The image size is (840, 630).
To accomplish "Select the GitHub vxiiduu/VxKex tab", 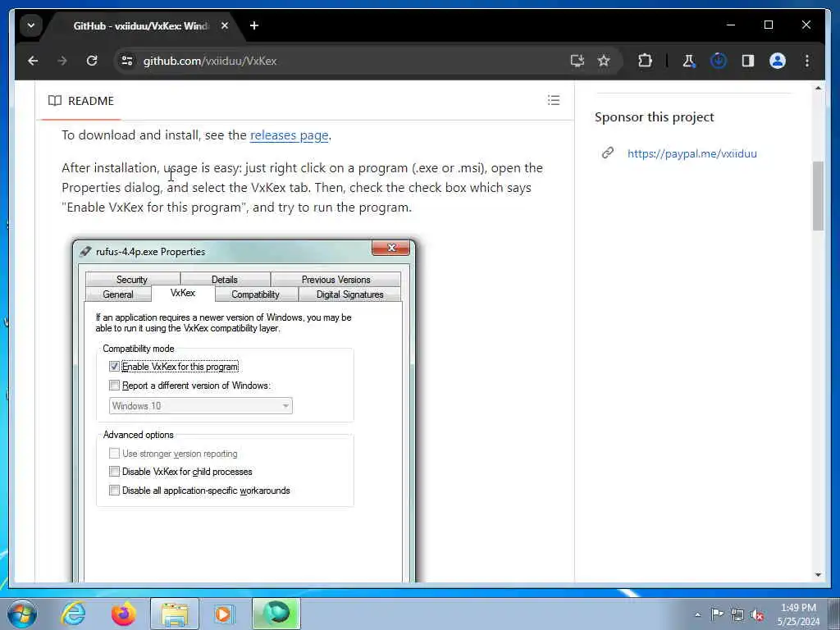I will [142, 25].
